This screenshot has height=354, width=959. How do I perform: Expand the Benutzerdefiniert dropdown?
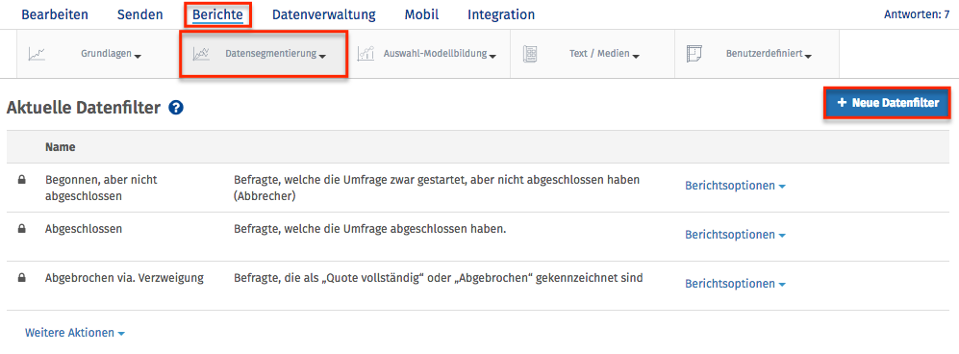(769, 55)
